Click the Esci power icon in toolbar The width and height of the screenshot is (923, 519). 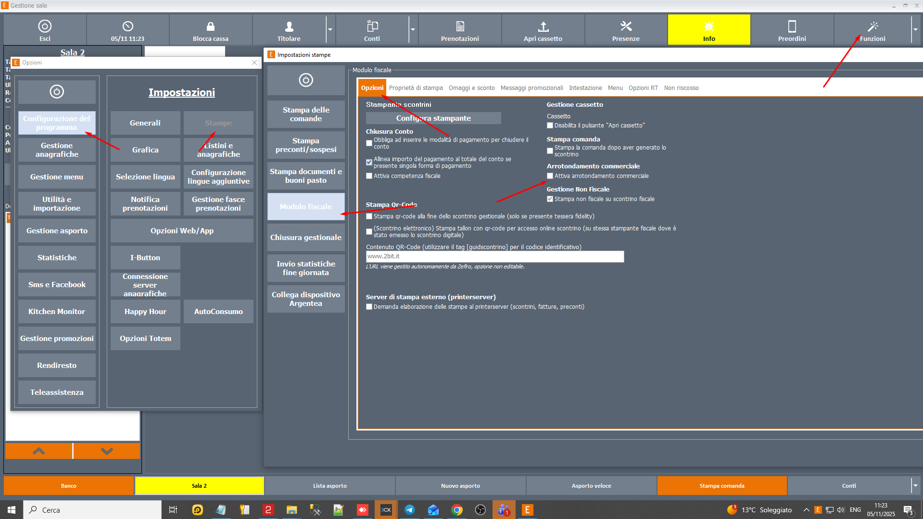[x=45, y=26]
